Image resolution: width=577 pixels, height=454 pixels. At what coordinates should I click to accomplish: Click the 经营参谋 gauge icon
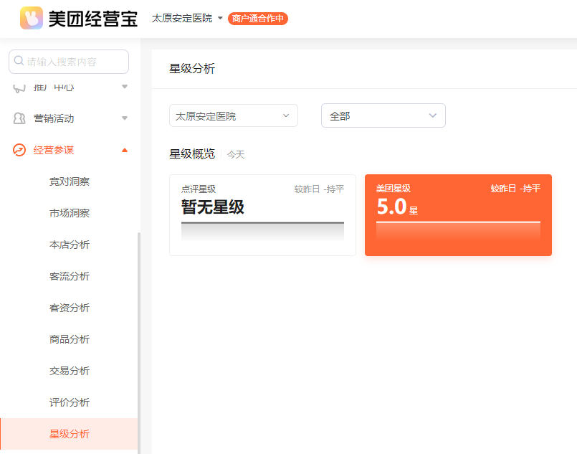(19, 150)
